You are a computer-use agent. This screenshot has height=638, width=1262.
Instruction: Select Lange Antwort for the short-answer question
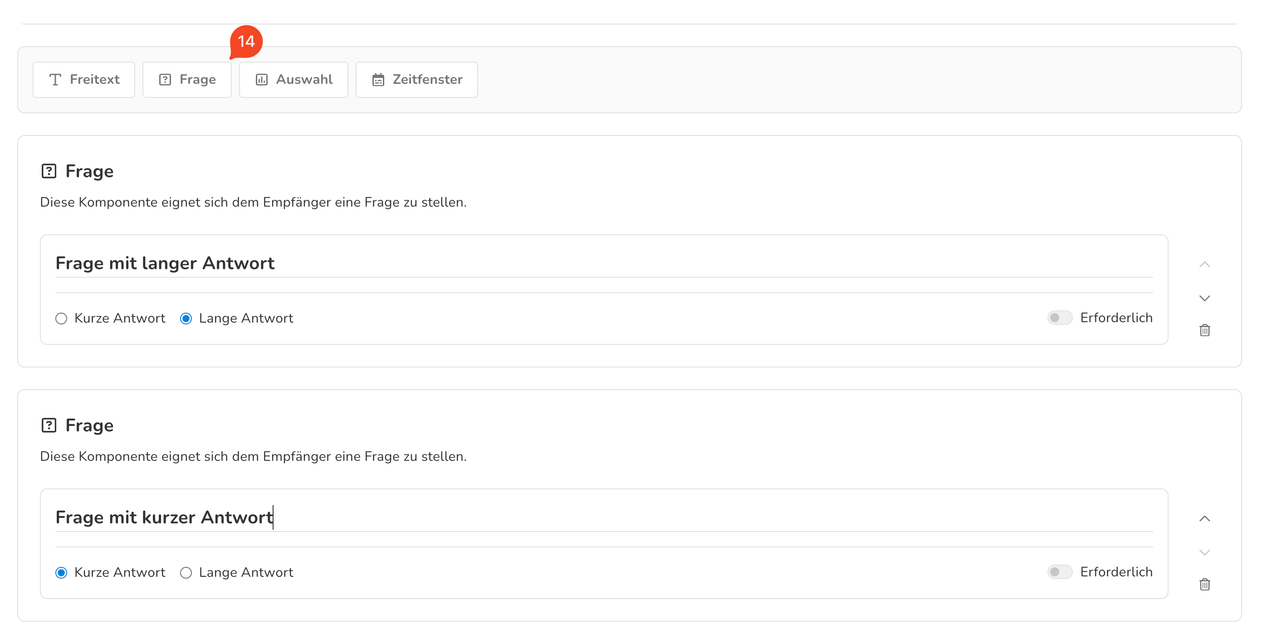[x=186, y=572]
